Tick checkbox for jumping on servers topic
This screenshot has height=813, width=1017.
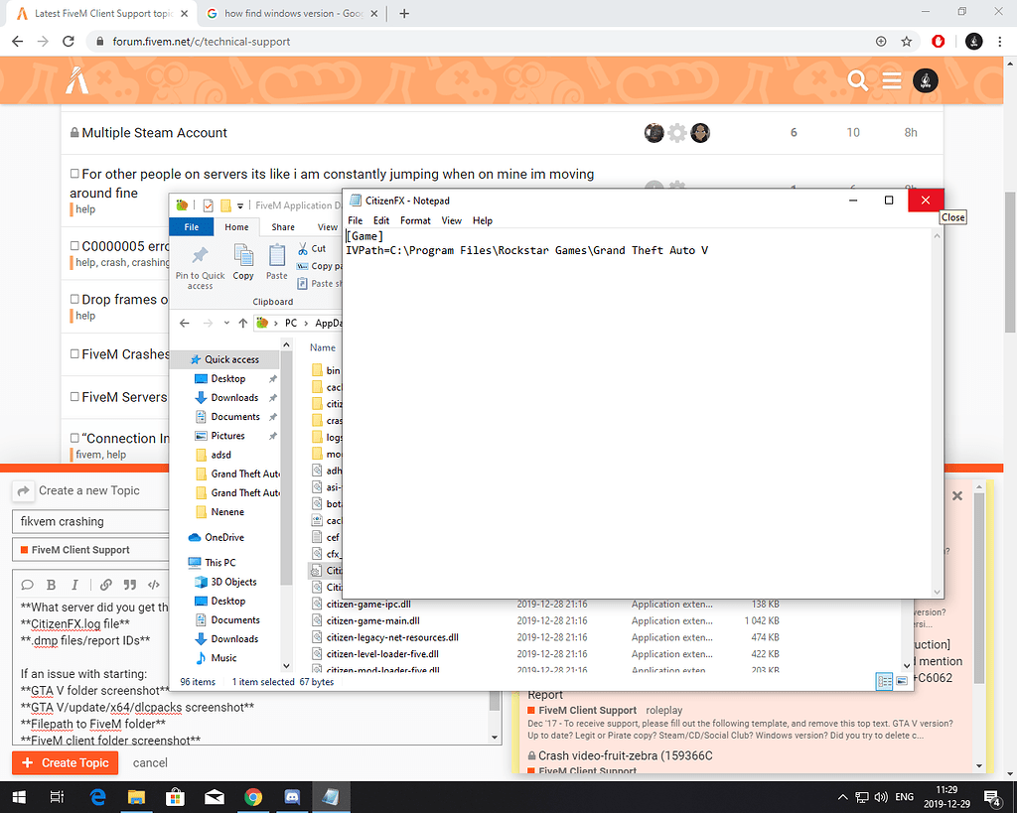[74, 174]
